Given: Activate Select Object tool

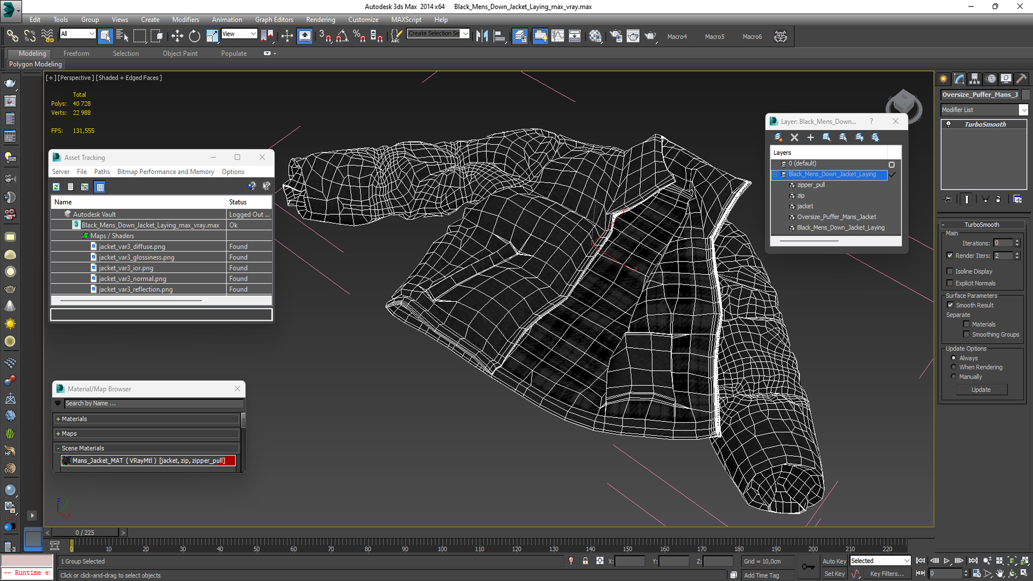Looking at the screenshot, I should coord(105,36).
